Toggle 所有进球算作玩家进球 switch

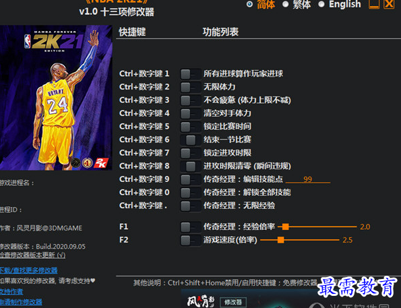point(191,74)
